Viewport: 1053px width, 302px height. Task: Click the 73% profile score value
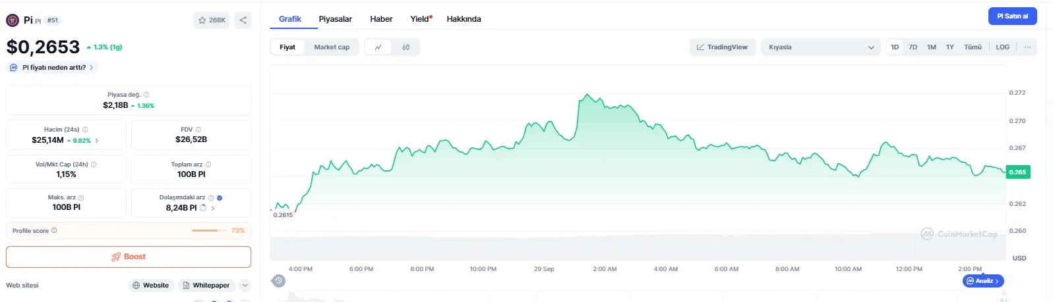click(x=238, y=230)
